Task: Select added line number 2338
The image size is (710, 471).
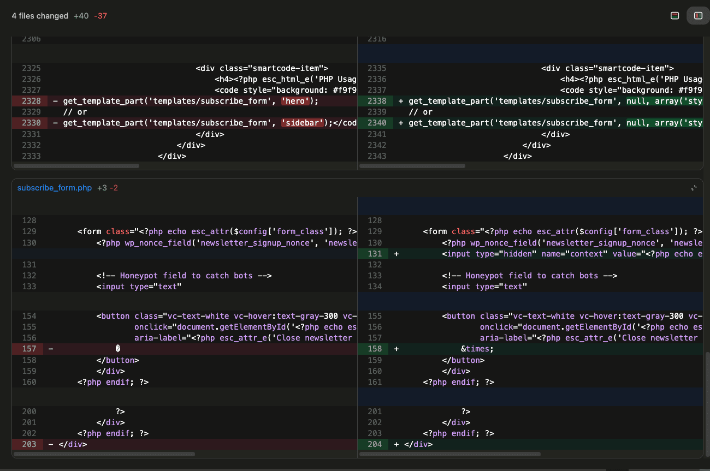Action: pyautogui.click(x=376, y=100)
